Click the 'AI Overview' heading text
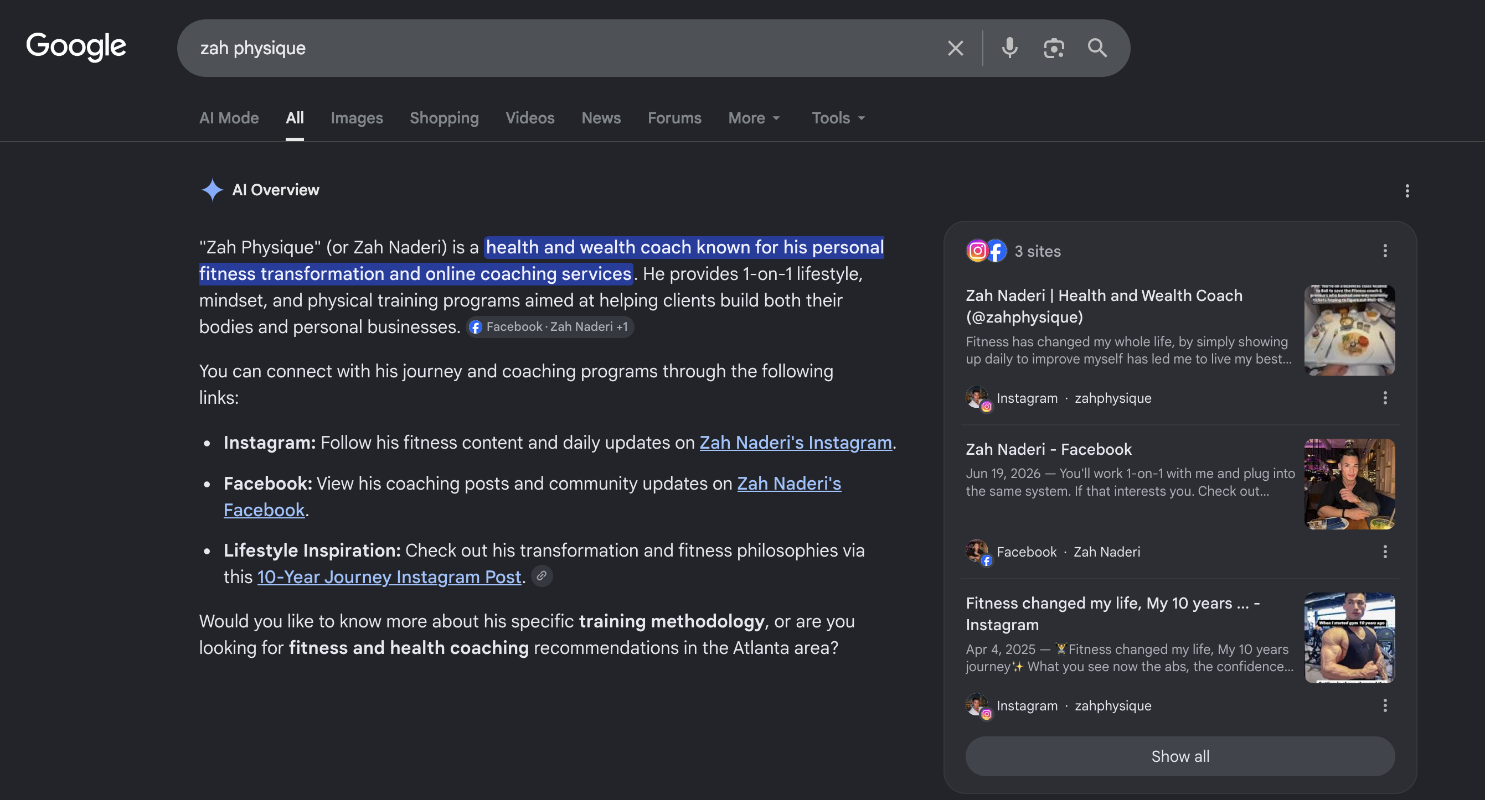 point(276,190)
